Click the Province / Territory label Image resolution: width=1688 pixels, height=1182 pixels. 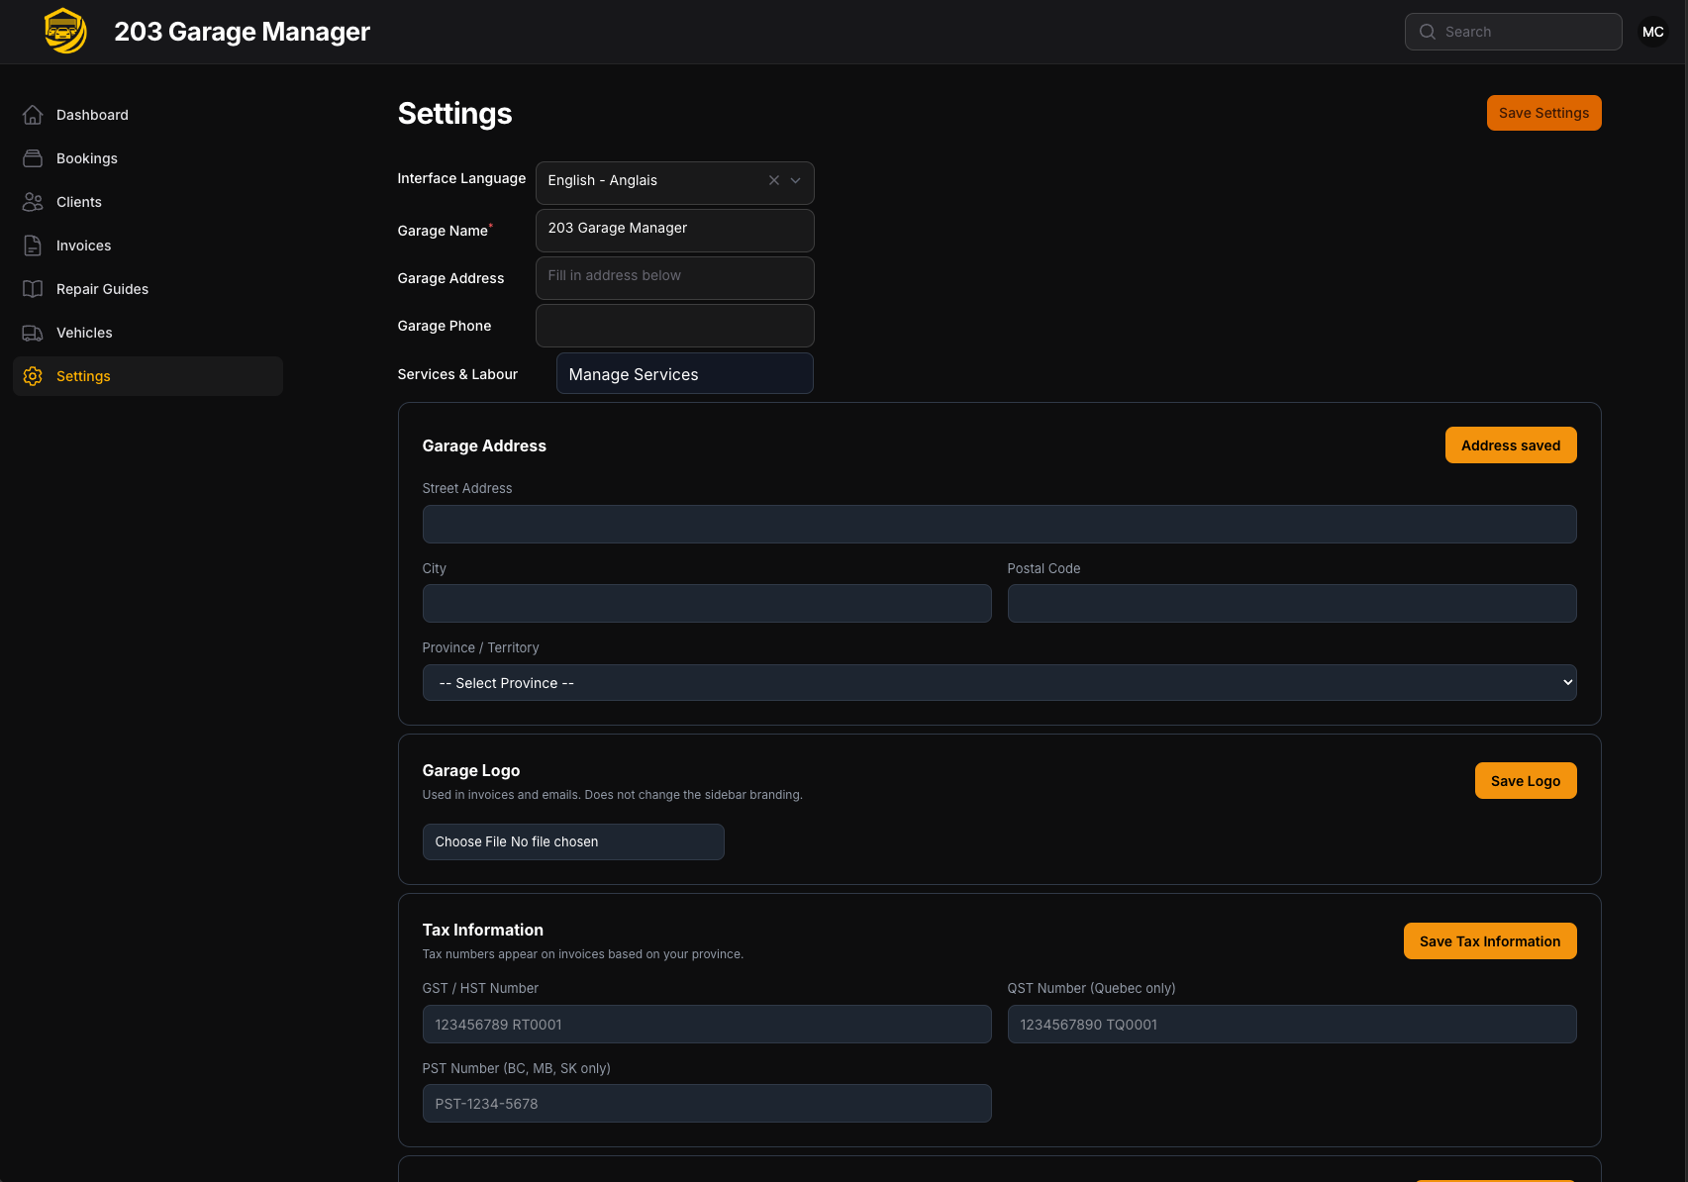(480, 647)
